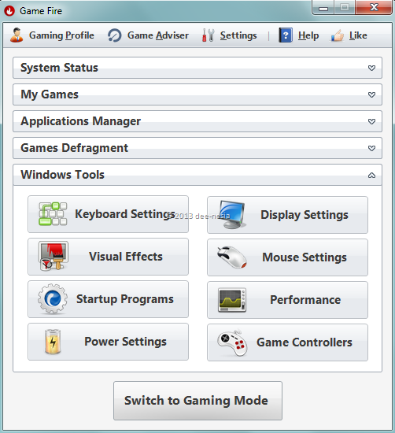Open the Gaming Profile menu
The image size is (395, 433).
(52, 35)
